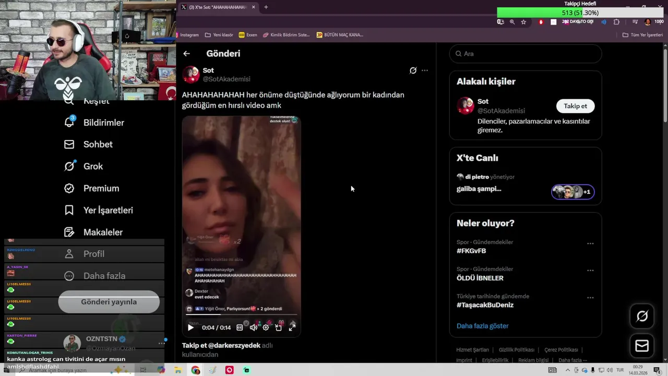Open Premium in the sidebar
The height and width of the screenshot is (376, 668).
(101, 188)
